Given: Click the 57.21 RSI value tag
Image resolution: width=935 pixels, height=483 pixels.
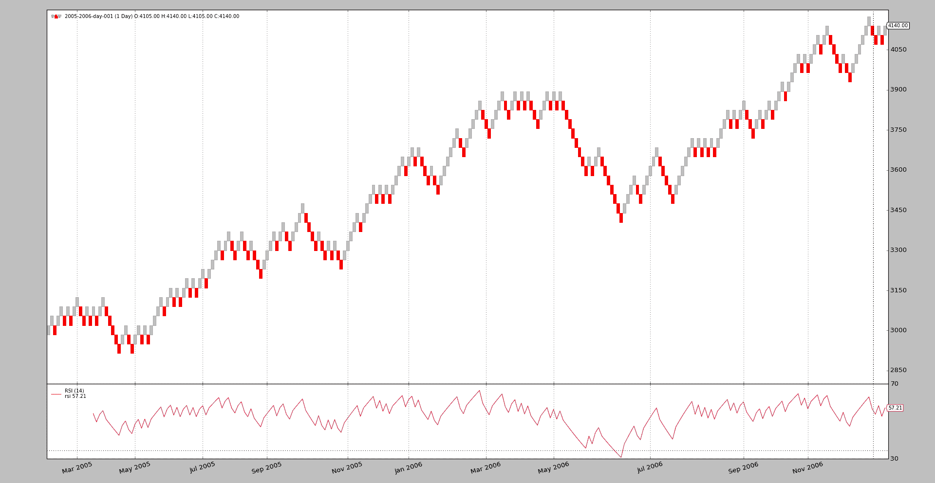Looking at the screenshot, I should pos(895,408).
